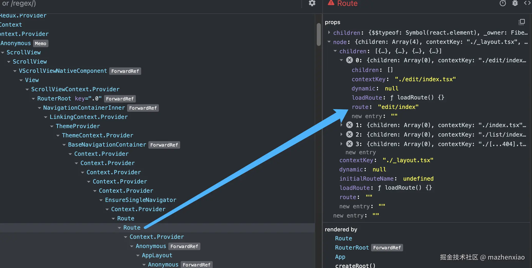
Task: Collapse the outer ScrollView tree node
Action: pos(3,53)
